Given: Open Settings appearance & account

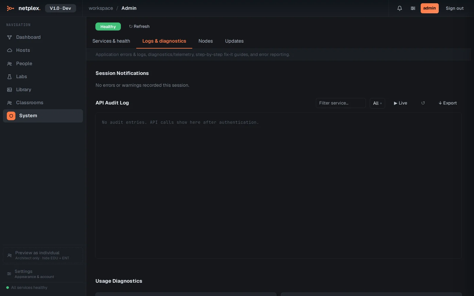Looking at the screenshot, I should [43, 274].
